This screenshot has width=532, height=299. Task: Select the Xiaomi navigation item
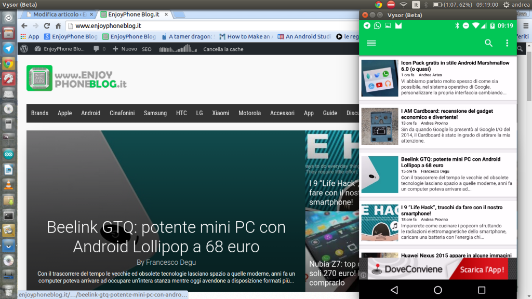tap(220, 113)
